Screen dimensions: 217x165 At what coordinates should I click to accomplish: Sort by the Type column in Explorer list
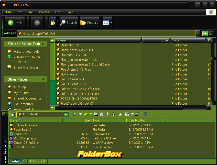pos(188,40)
